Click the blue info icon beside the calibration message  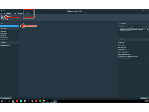click(x=119, y=29)
